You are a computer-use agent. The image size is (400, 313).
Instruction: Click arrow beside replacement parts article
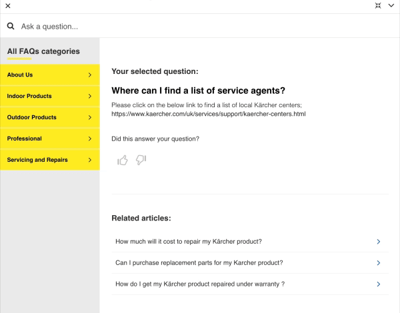[379, 263]
